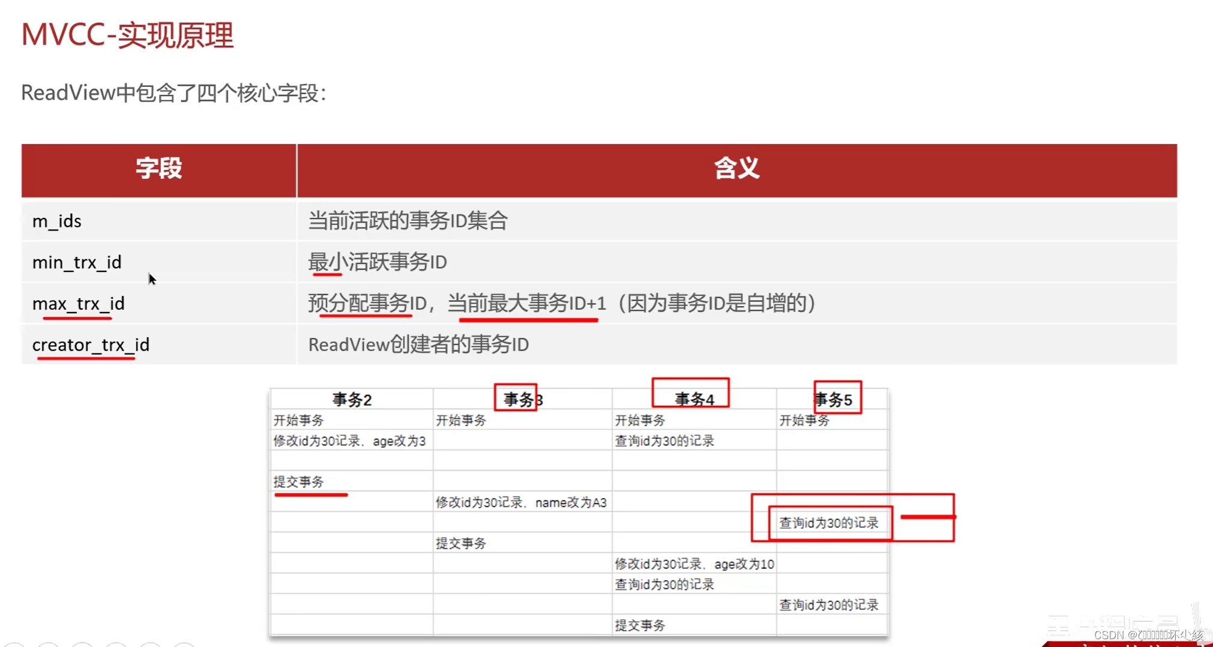
Task: Click the "含义" column header
Action: (x=737, y=170)
